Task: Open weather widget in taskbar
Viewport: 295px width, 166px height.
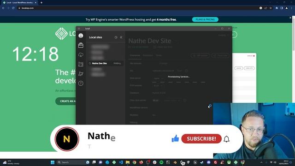Action: 11,162
